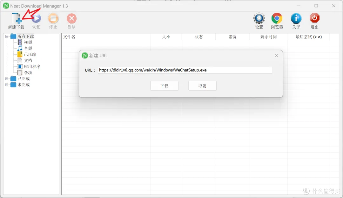Select the 视频 category in sidebar
This screenshot has width=343, height=198.
28,42
